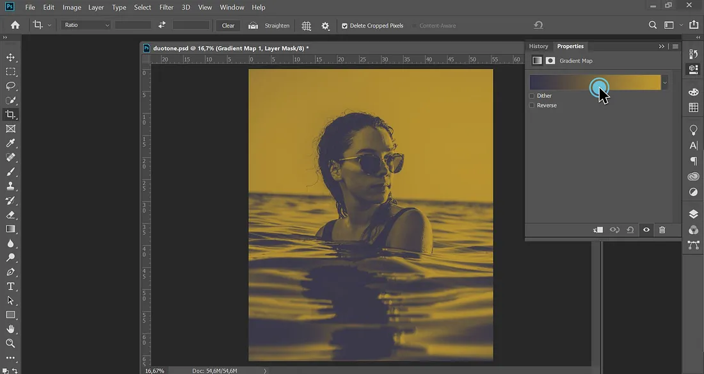Collapse Properties panel with double chevron
Image resolution: width=704 pixels, height=374 pixels.
[661, 46]
